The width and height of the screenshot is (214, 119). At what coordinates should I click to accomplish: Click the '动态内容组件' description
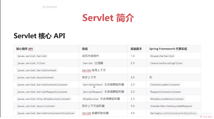pyautogui.click(x=90, y=56)
